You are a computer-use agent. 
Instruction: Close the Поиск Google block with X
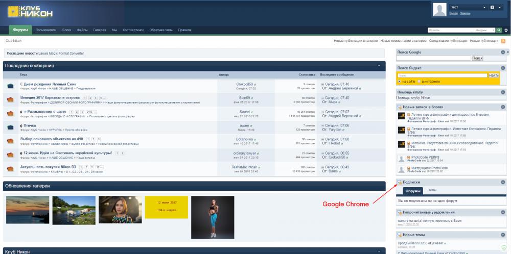(508, 52)
